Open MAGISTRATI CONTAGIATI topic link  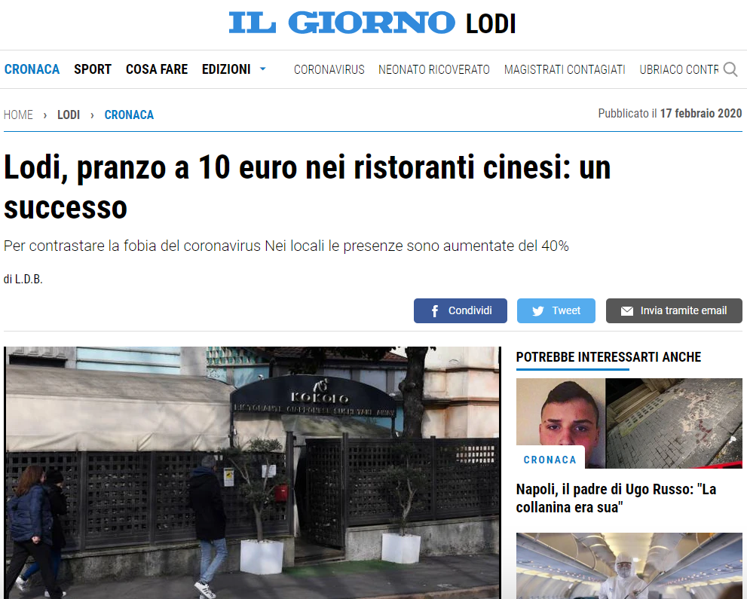coord(565,69)
